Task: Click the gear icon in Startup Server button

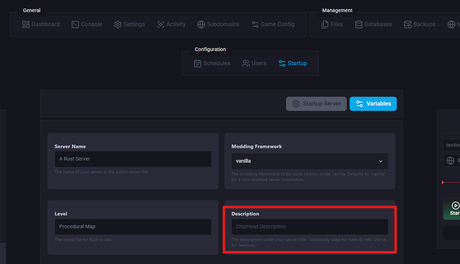Action: (296, 104)
